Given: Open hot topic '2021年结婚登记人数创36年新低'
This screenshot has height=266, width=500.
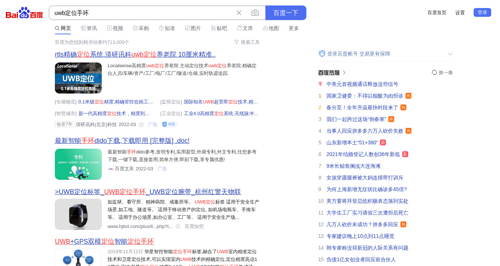Looking at the screenshot, I should click(363, 154).
